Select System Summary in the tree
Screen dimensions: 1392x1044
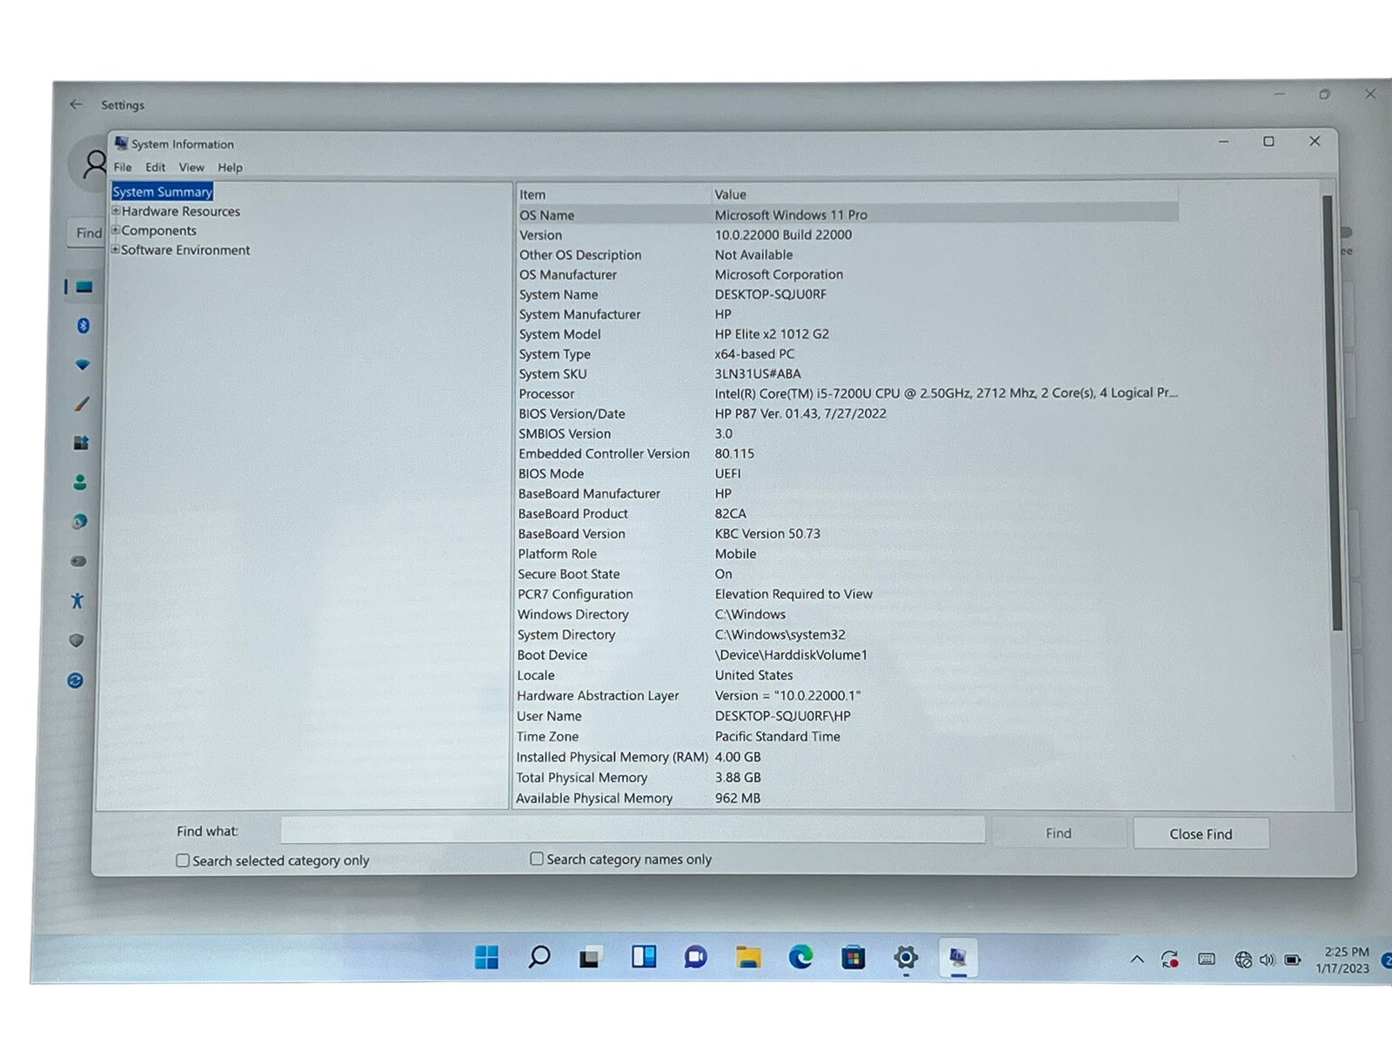163,191
